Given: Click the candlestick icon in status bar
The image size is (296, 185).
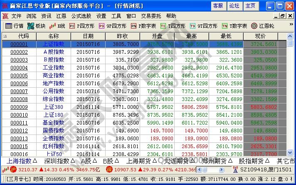Looking at the screenshot, I should tap(5, 170).
